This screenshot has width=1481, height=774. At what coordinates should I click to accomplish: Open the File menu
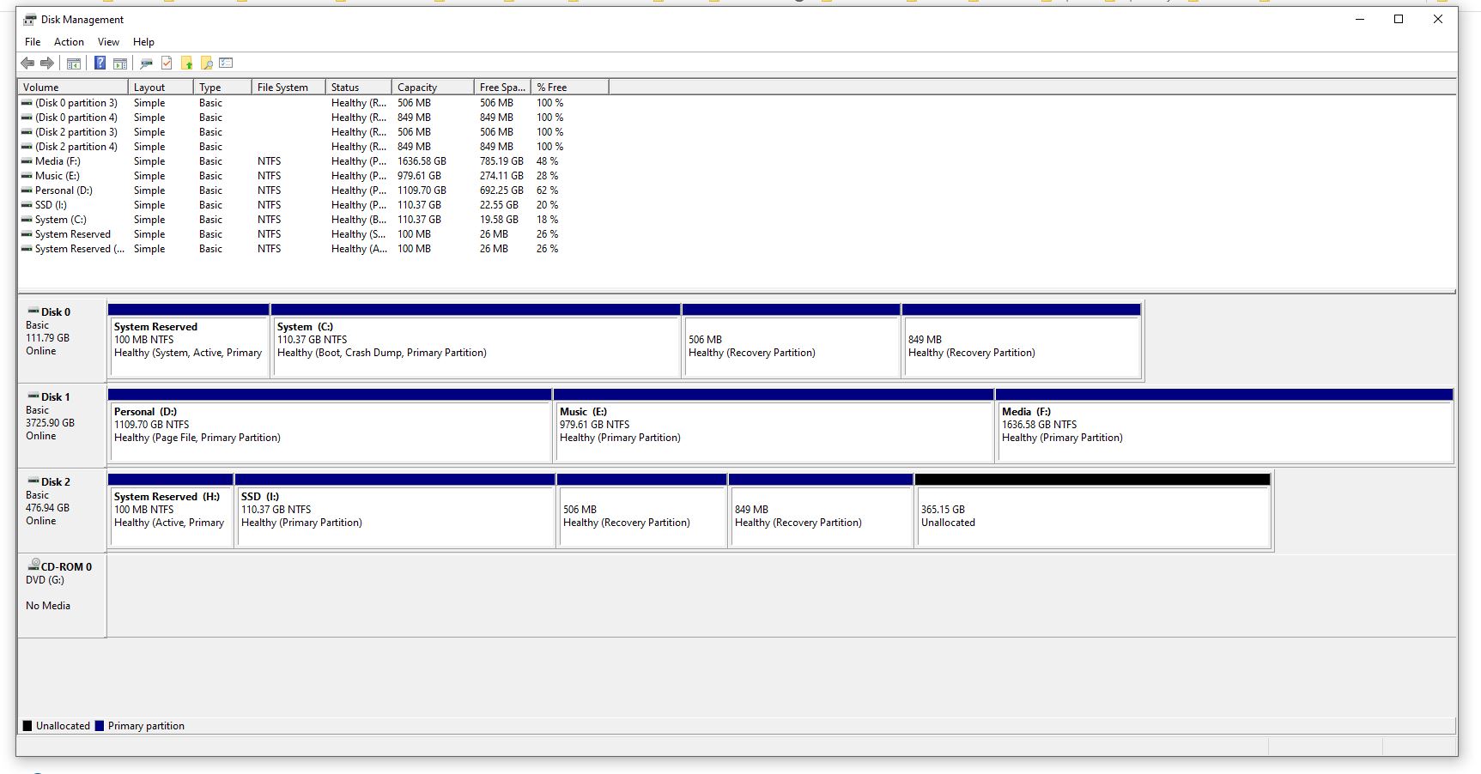tap(33, 41)
